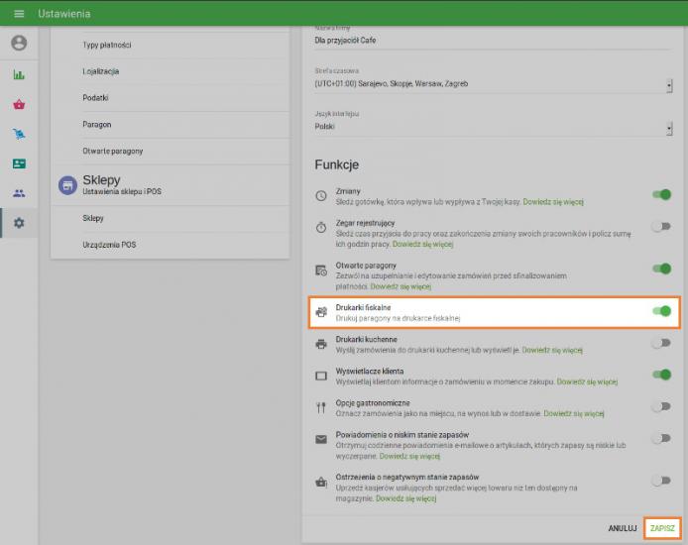Open the customers people icon in sidebar

[19, 193]
